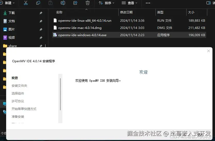This screenshot has width=215, height=141.
Task: Click the Rename icon in Explorer toolbar
Action: 63,3
